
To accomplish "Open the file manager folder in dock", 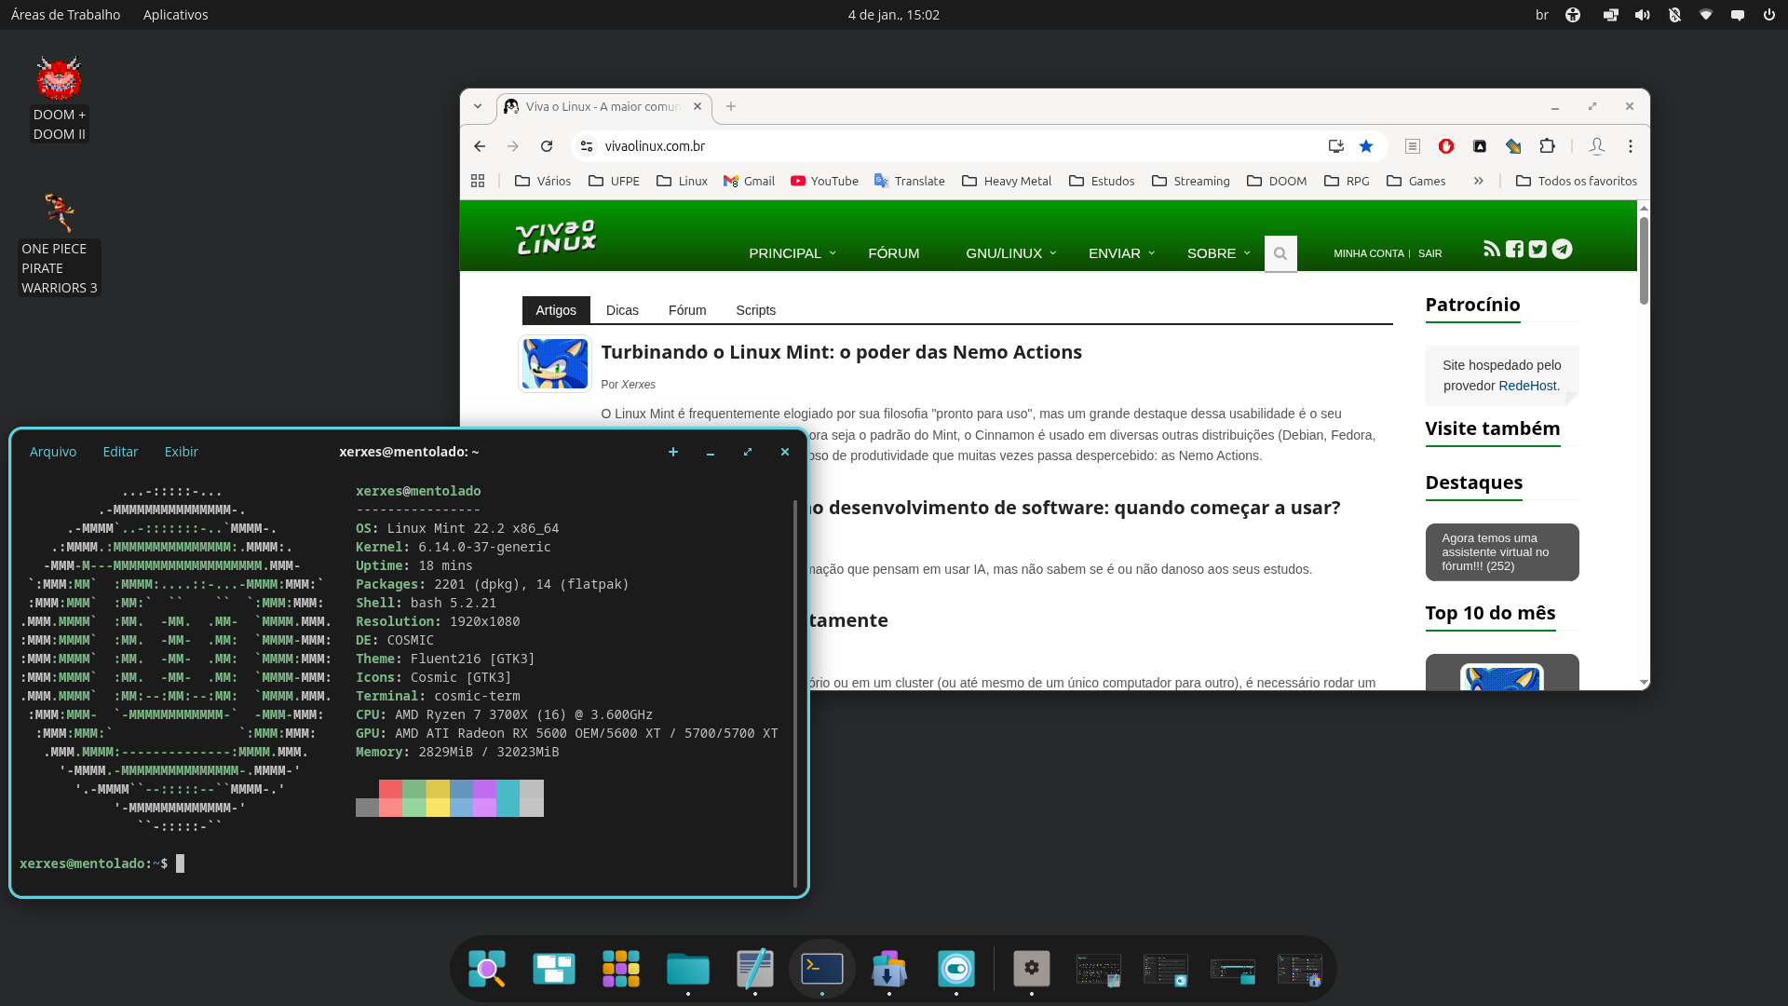I will 688,969.
